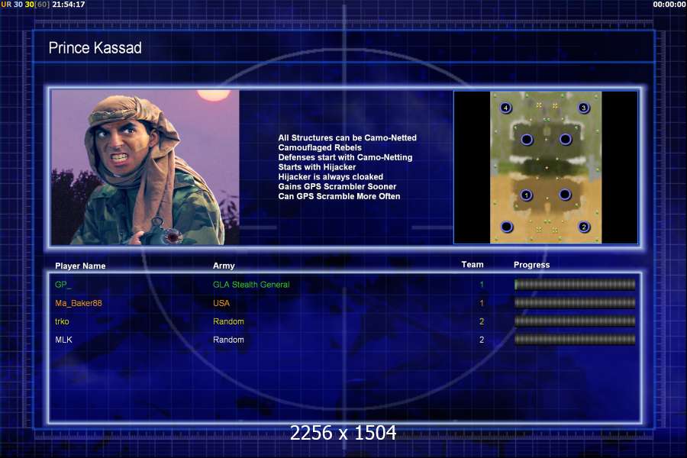Click the "Random" army entry for trko
687x458 pixels.
228,321
